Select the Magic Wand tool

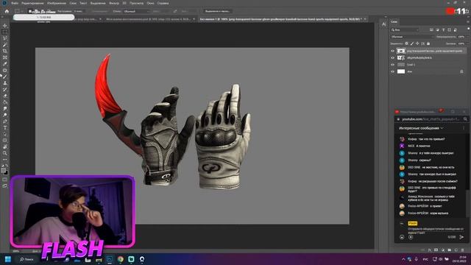click(5, 45)
